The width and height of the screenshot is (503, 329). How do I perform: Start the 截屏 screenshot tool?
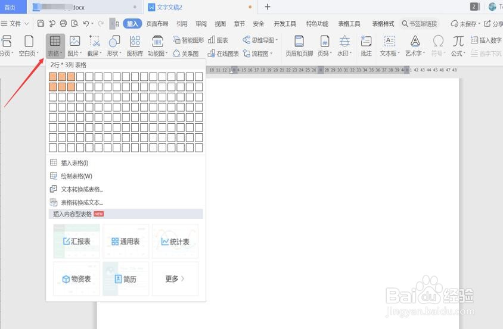tap(94, 46)
